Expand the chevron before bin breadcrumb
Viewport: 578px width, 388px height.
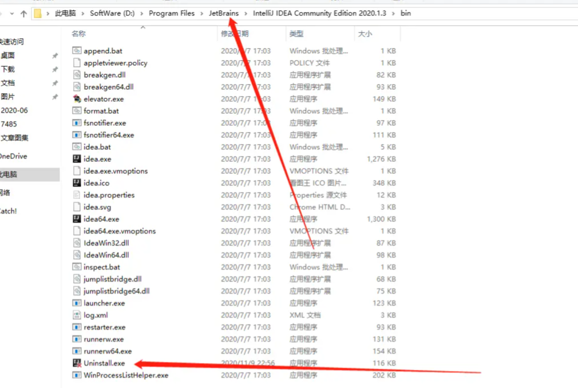pos(393,14)
